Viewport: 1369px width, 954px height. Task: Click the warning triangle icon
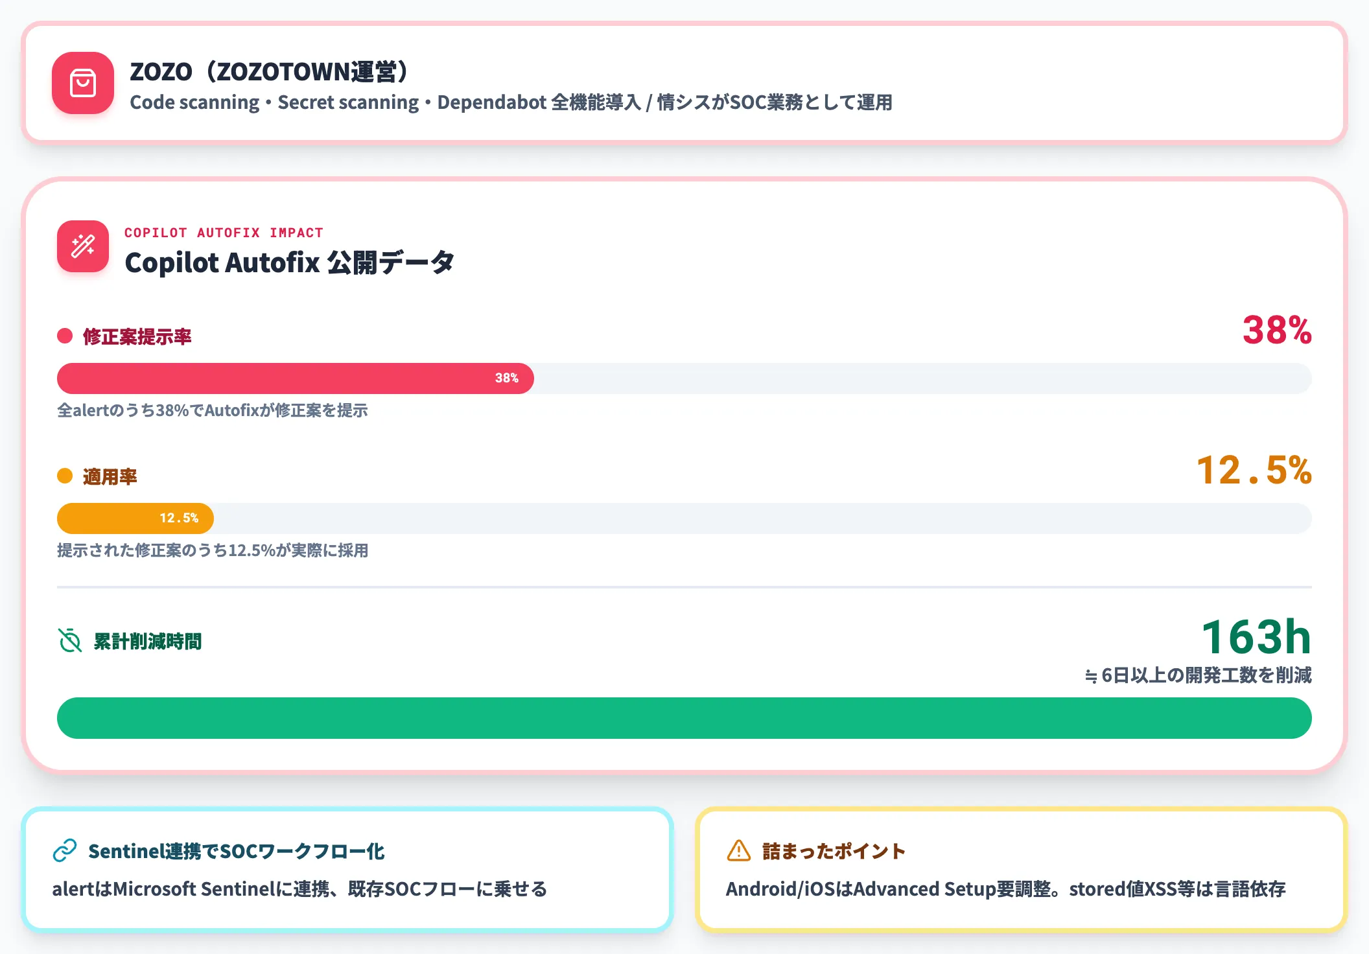(x=738, y=850)
